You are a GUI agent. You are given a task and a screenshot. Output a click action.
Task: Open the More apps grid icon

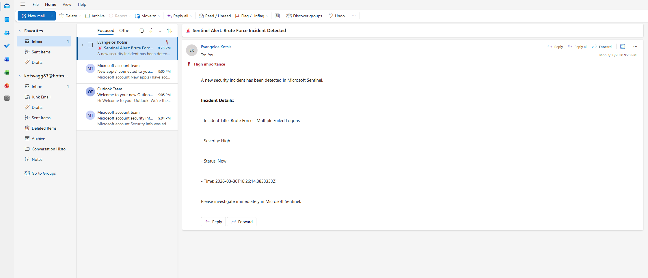pos(7,98)
